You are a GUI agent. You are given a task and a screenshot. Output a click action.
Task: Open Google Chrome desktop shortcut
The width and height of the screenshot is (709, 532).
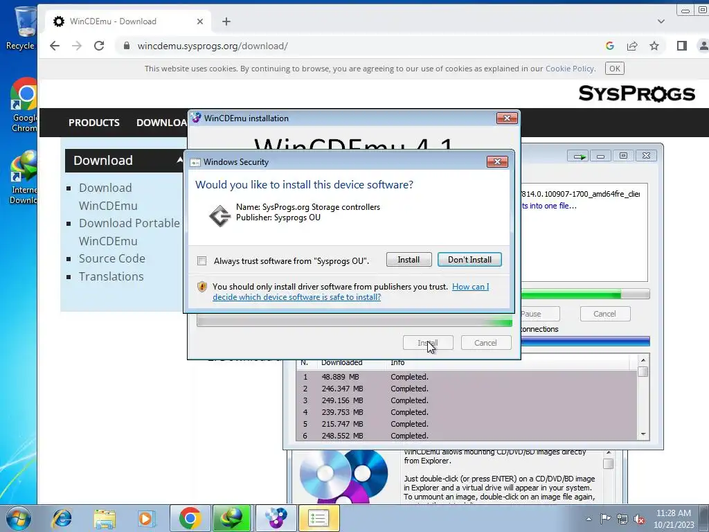pos(23,105)
